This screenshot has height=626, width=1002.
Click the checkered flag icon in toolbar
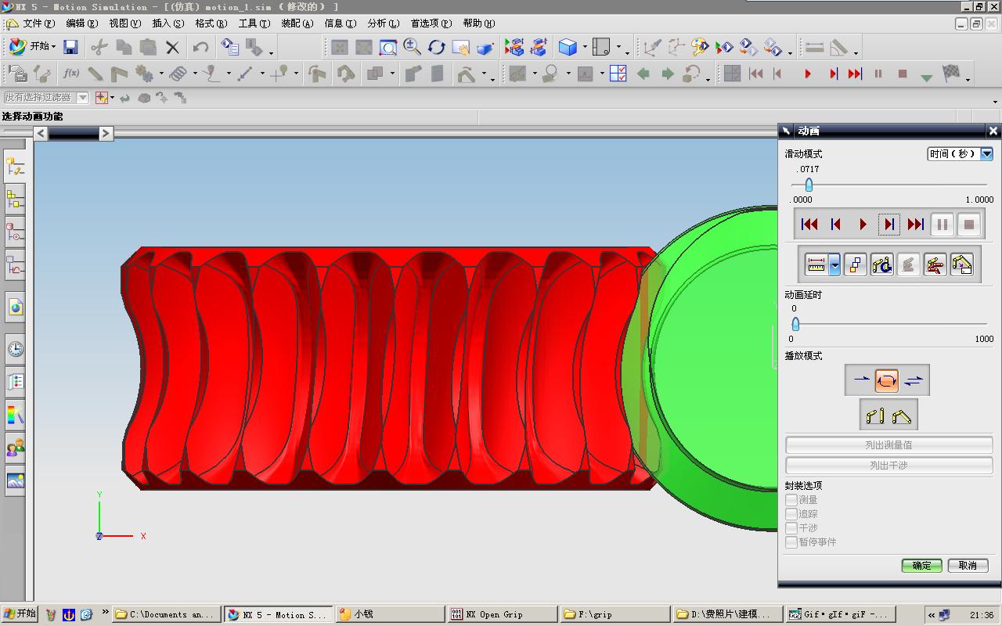951,74
